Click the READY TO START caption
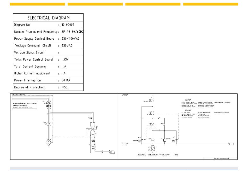Screen dimensions: 248x171 (141, 156)
